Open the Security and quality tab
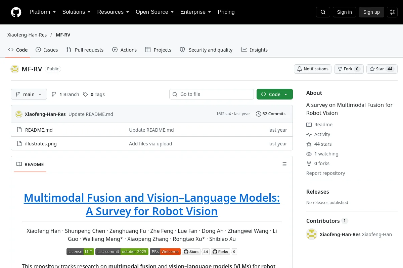This screenshot has width=403, height=268. 206,50
